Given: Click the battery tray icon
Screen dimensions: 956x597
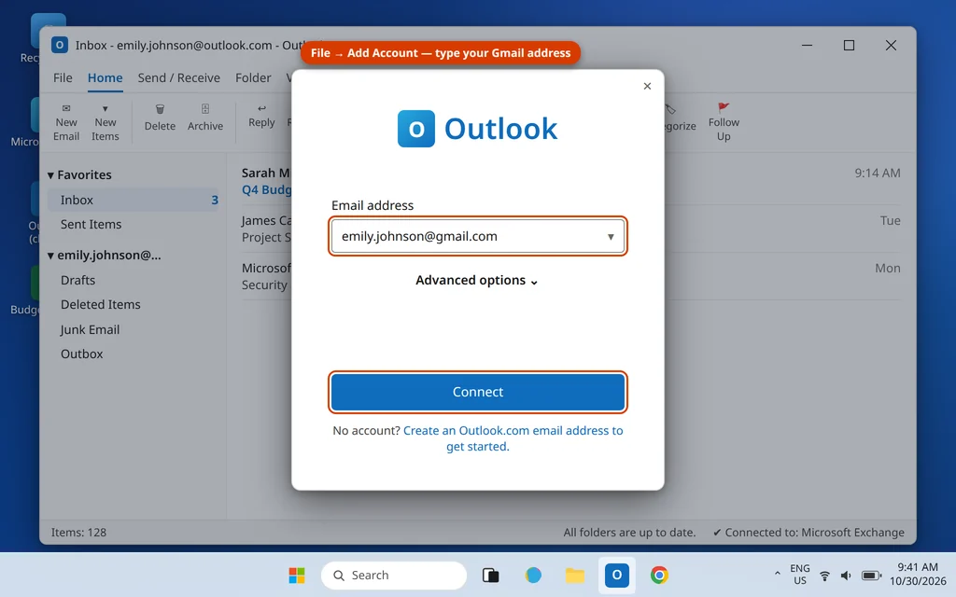Looking at the screenshot, I should click(871, 576).
